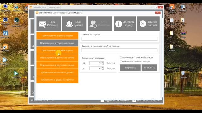Click the Отмена закрыть cancel button
Screen dimensions: 202x113
(148, 24)
